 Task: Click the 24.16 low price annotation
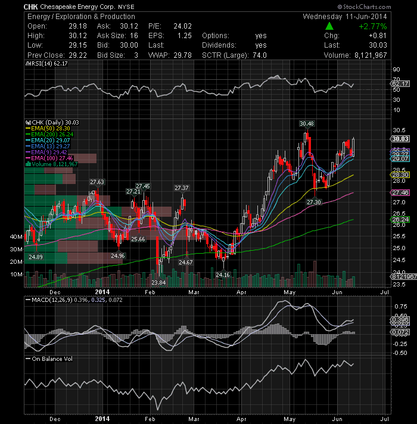[x=223, y=275]
